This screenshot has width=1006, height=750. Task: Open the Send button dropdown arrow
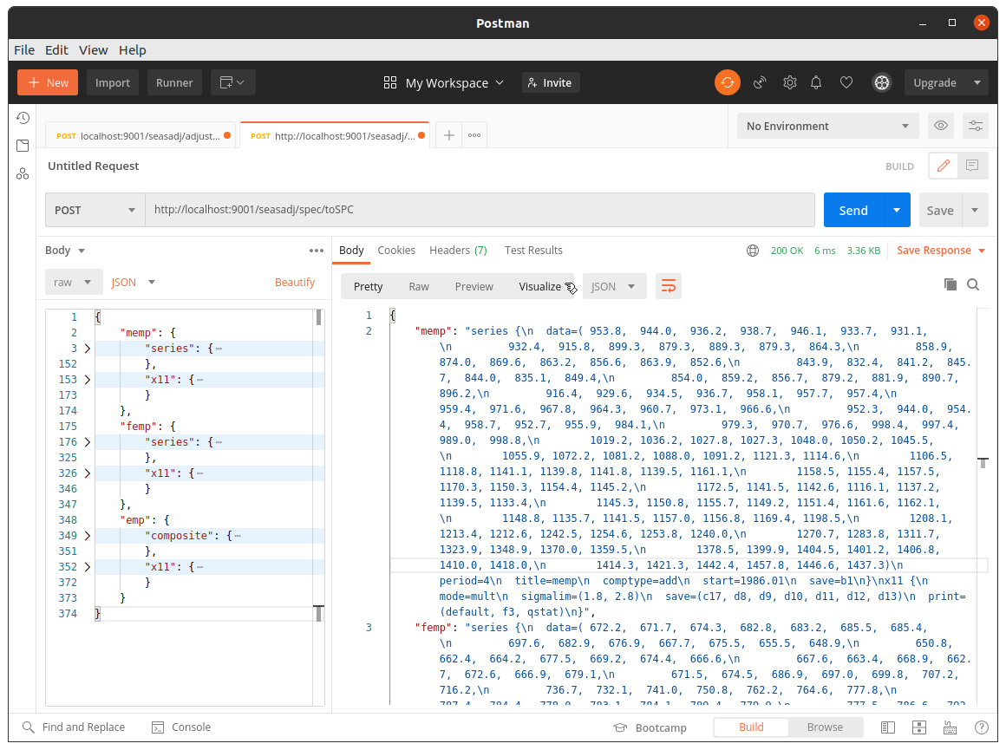point(896,210)
